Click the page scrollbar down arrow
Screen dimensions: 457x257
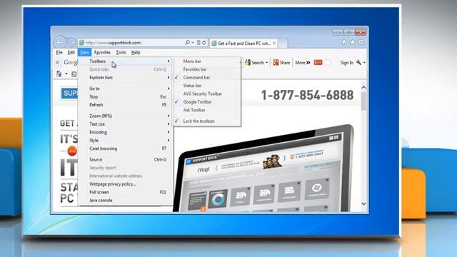tap(363, 203)
